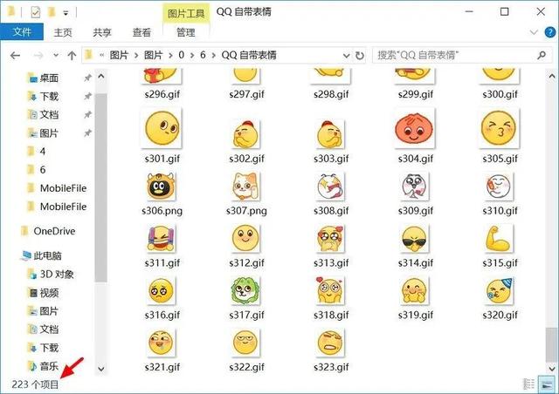Select the s321.gif drooling emoji
The width and height of the screenshot is (559, 394).
click(162, 343)
